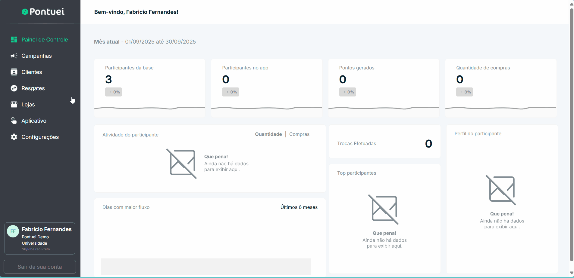Image resolution: width=574 pixels, height=278 pixels.
Task: Switch activity chart to Quantidade
Action: tap(268, 134)
